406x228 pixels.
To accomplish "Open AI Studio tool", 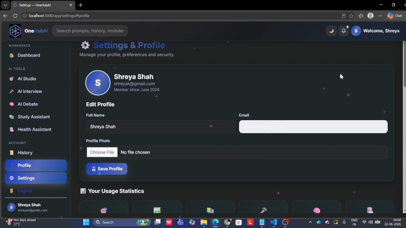I will (36, 79).
